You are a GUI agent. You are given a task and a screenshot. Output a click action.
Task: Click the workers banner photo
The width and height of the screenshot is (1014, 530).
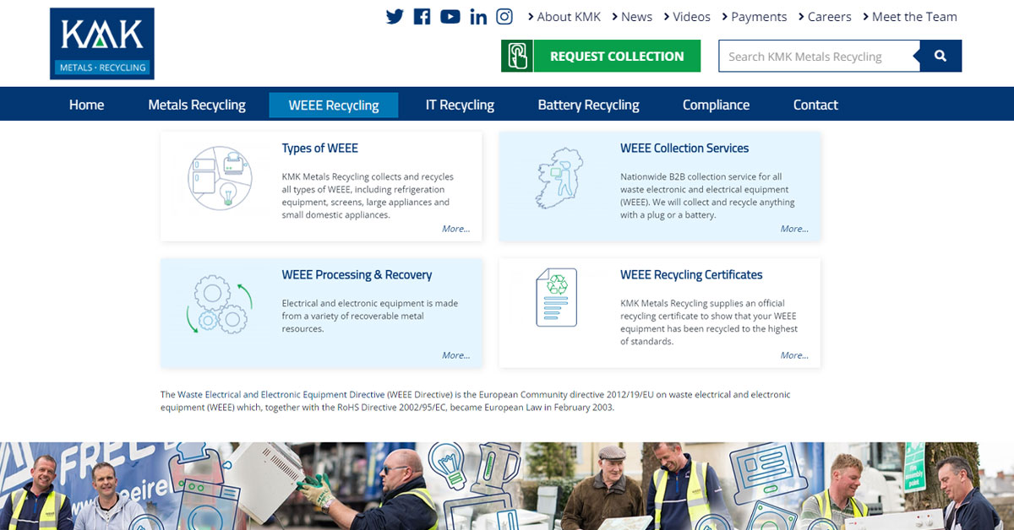click(507, 486)
